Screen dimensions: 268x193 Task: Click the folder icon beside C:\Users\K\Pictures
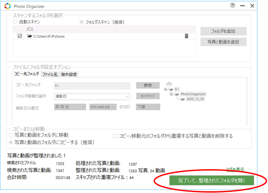[x=29, y=36]
